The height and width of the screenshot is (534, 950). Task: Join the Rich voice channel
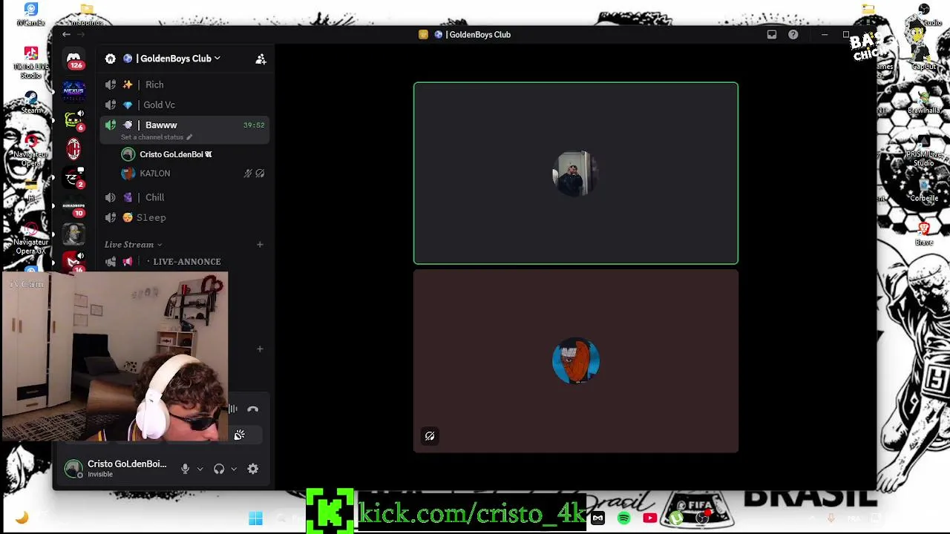[x=184, y=85]
